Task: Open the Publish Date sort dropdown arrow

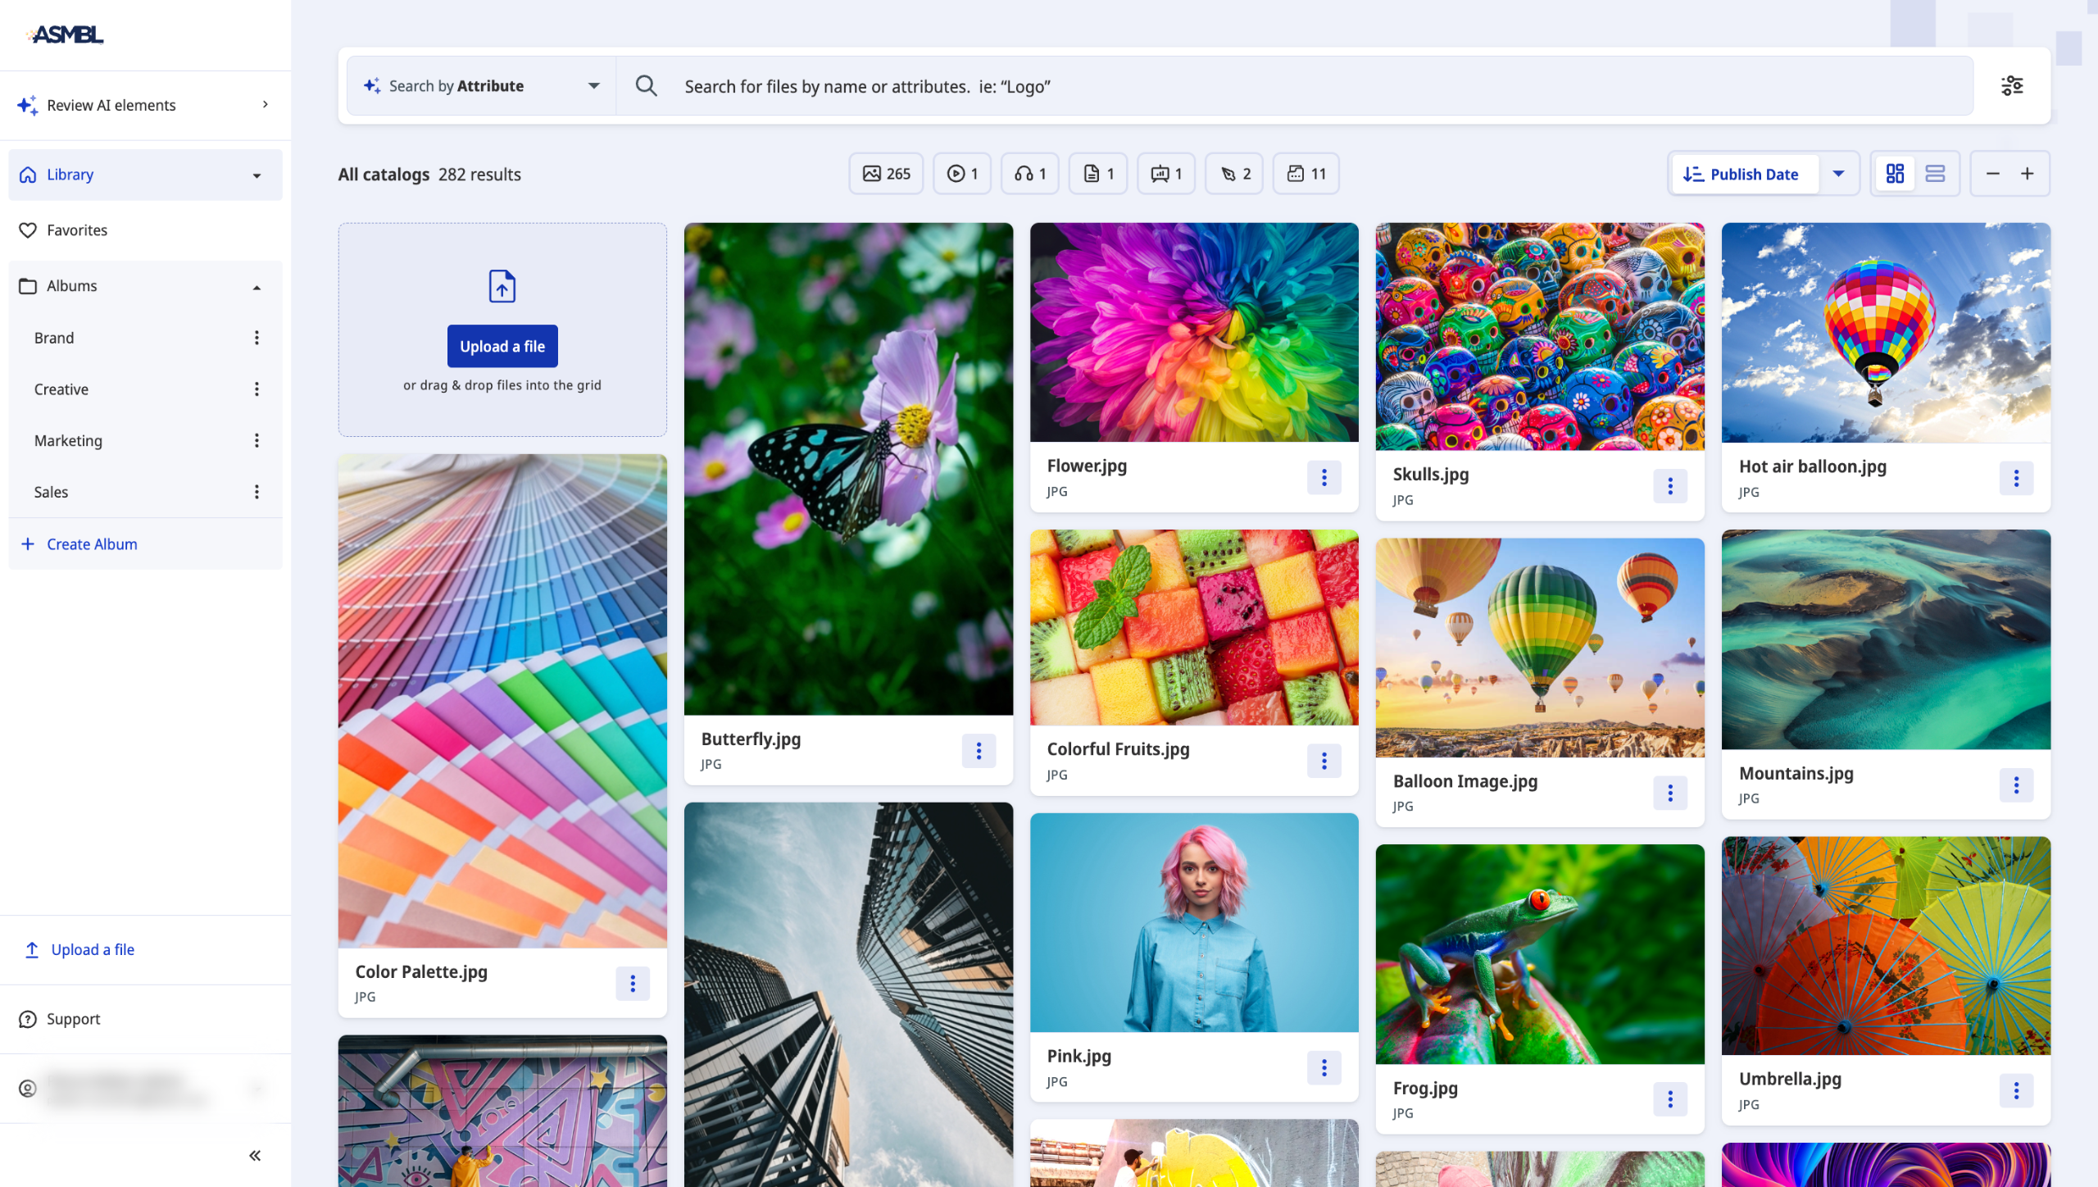Action: tap(1838, 174)
